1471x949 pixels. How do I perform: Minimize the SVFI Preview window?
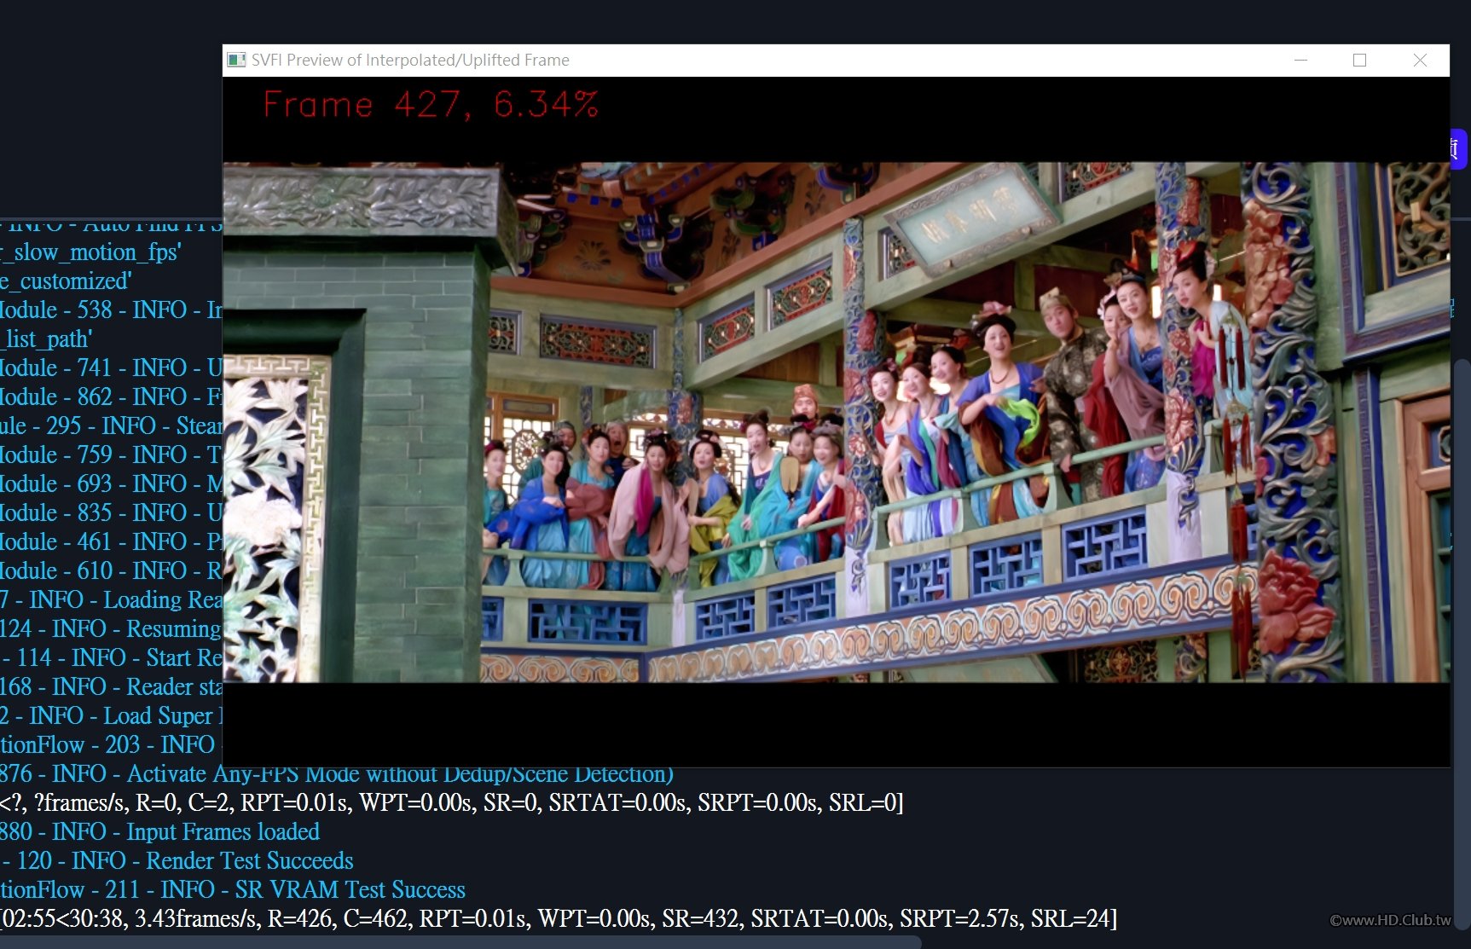pos(1300,60)
